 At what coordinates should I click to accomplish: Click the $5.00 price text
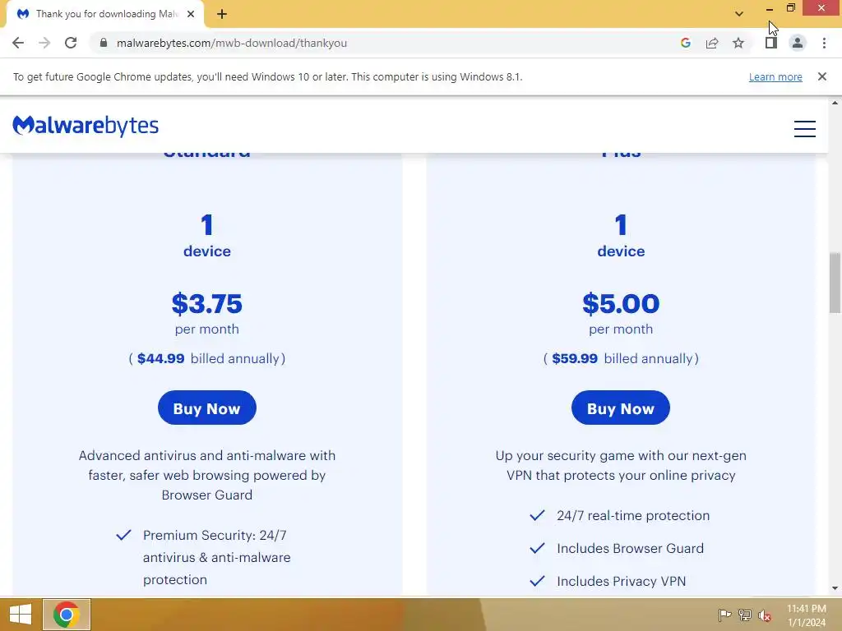621,304
